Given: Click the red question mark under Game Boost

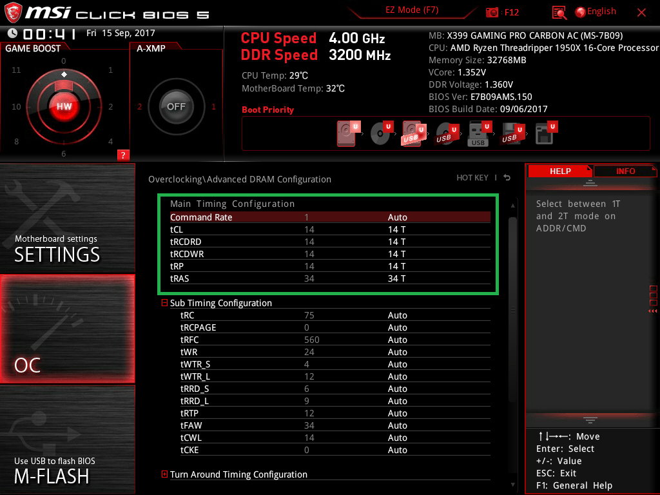Looking at the screenshot, I should 123,155.
